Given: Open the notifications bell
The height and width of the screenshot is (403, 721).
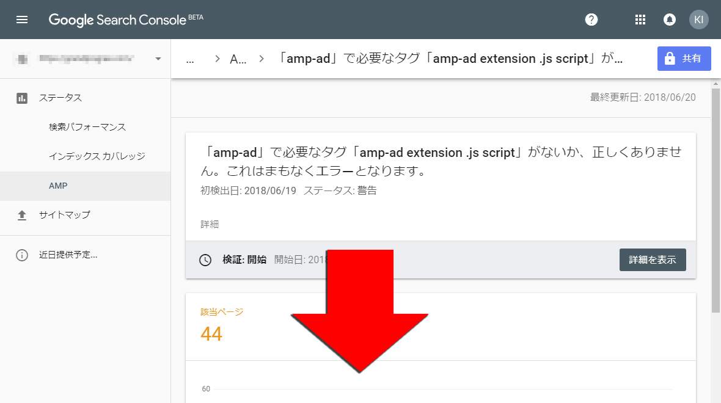Looking at the screenshot, I should pyautogui.click(x=669, y=20).
